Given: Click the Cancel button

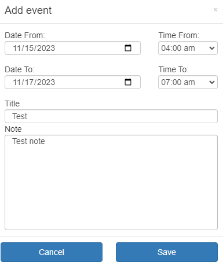Looking at the screenshot, I should coord(52,252).
